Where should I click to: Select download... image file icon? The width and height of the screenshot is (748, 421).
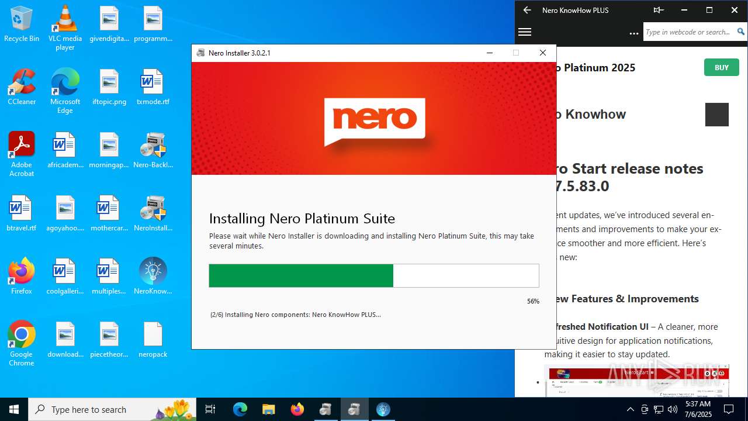click(x=65, y=339)
